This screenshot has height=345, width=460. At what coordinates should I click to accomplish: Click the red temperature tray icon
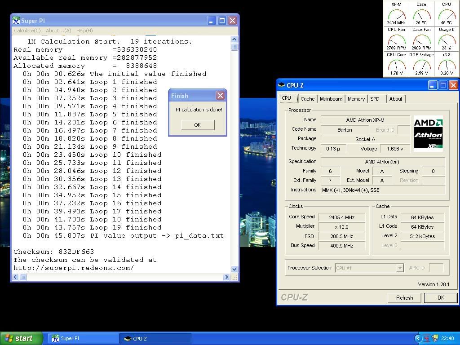coord(427,339)
